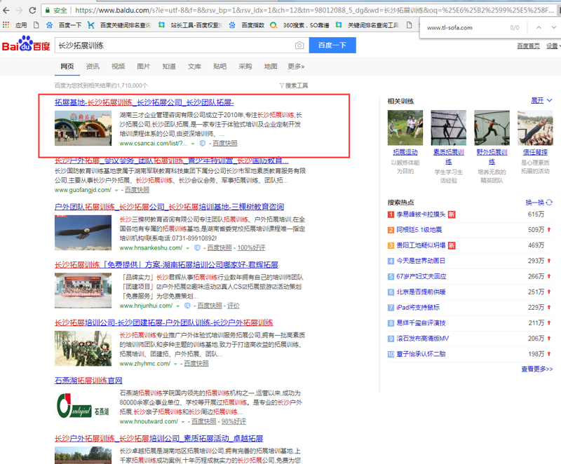
Task: Open result 石燕湖拓展训练官网
Action: (x=88, y=381)
